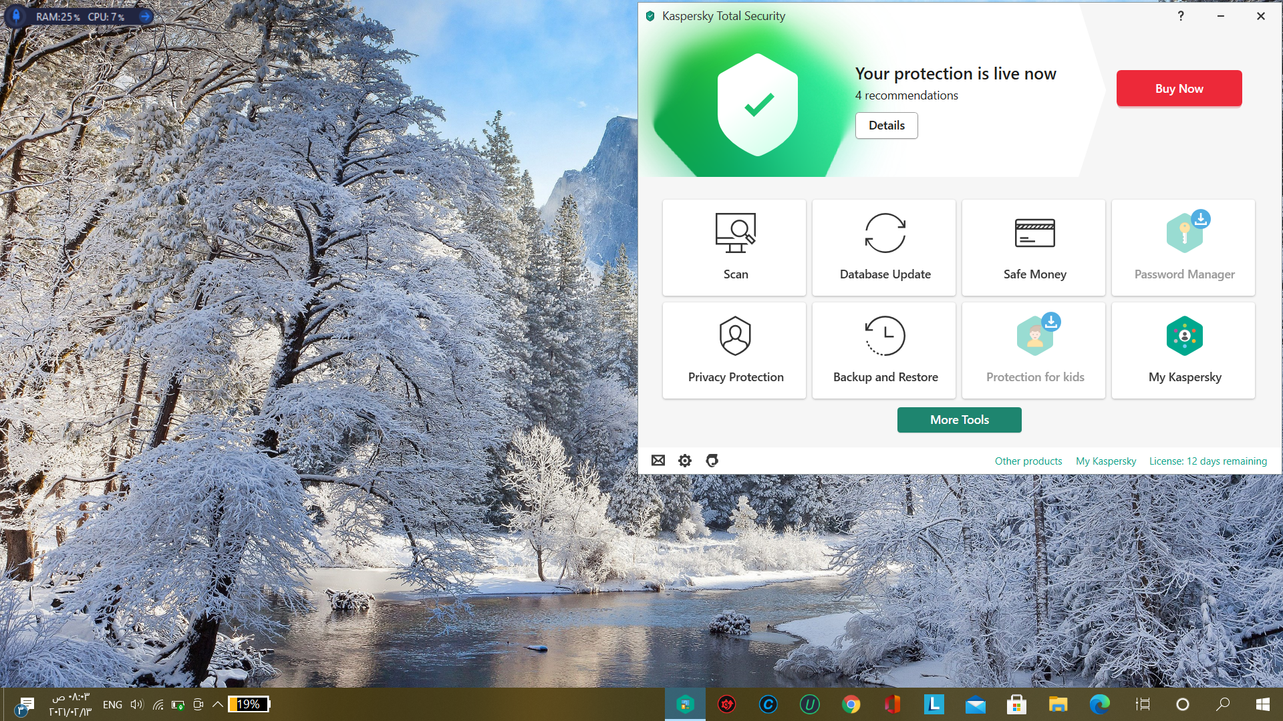Open green U uninstaller taskbar icon
Screen dimensions: 1283x721
[x=809, y=704]
